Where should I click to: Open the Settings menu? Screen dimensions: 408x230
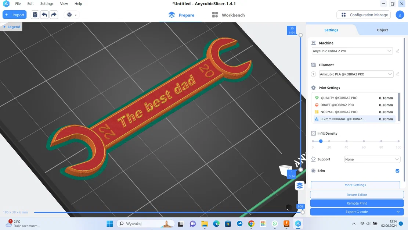click(x=47, y=4)
